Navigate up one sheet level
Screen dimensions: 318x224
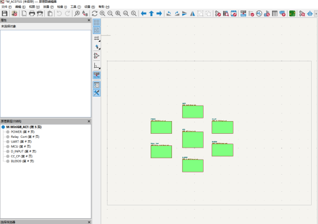pyautogui.click(x=151, y=14)
